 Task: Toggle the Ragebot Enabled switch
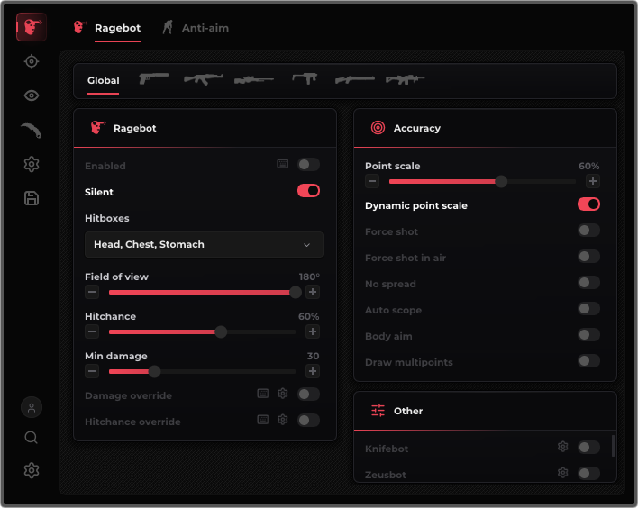click(308, 164)
